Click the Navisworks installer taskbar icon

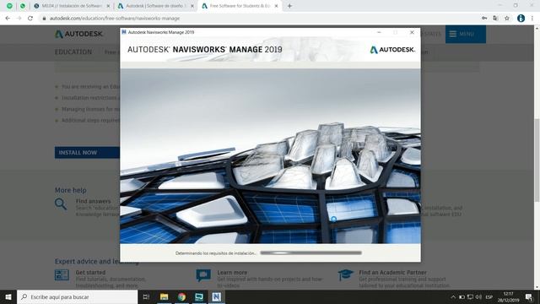tap(216, 296)
